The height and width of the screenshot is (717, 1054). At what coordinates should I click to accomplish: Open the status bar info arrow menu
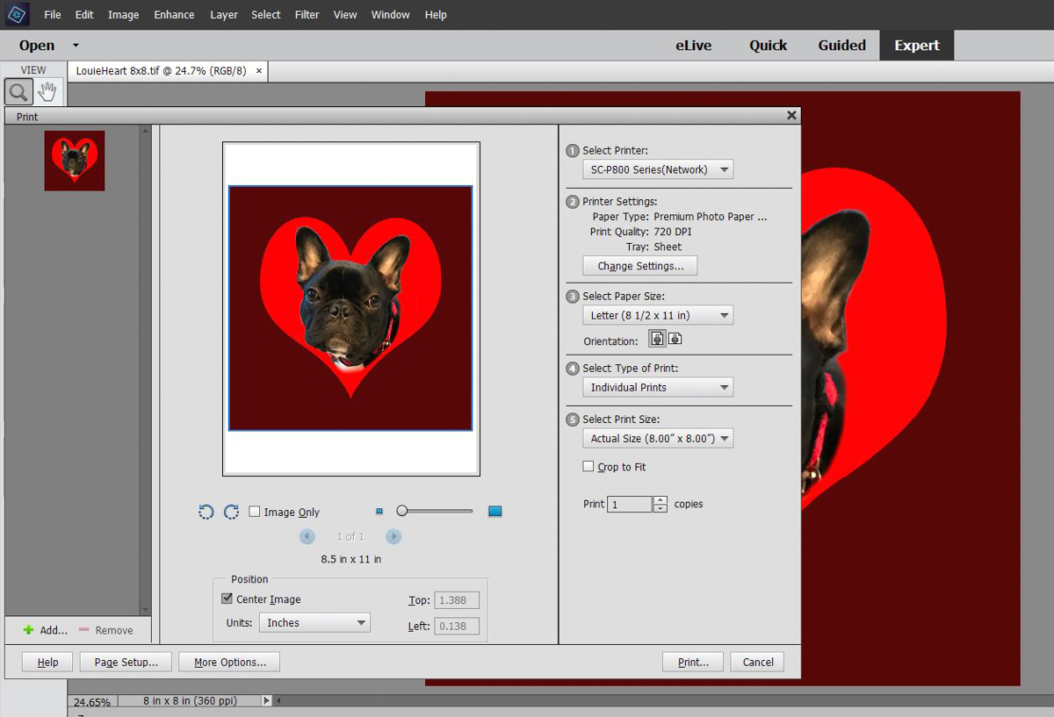point(267,701)
